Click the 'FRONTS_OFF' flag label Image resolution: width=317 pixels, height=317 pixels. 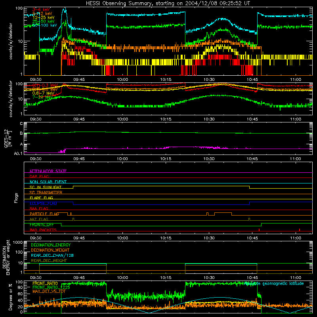(42, 225)
